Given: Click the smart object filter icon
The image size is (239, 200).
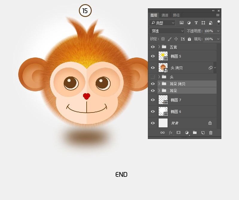Looking at the screenshot, I should point(211,23).
